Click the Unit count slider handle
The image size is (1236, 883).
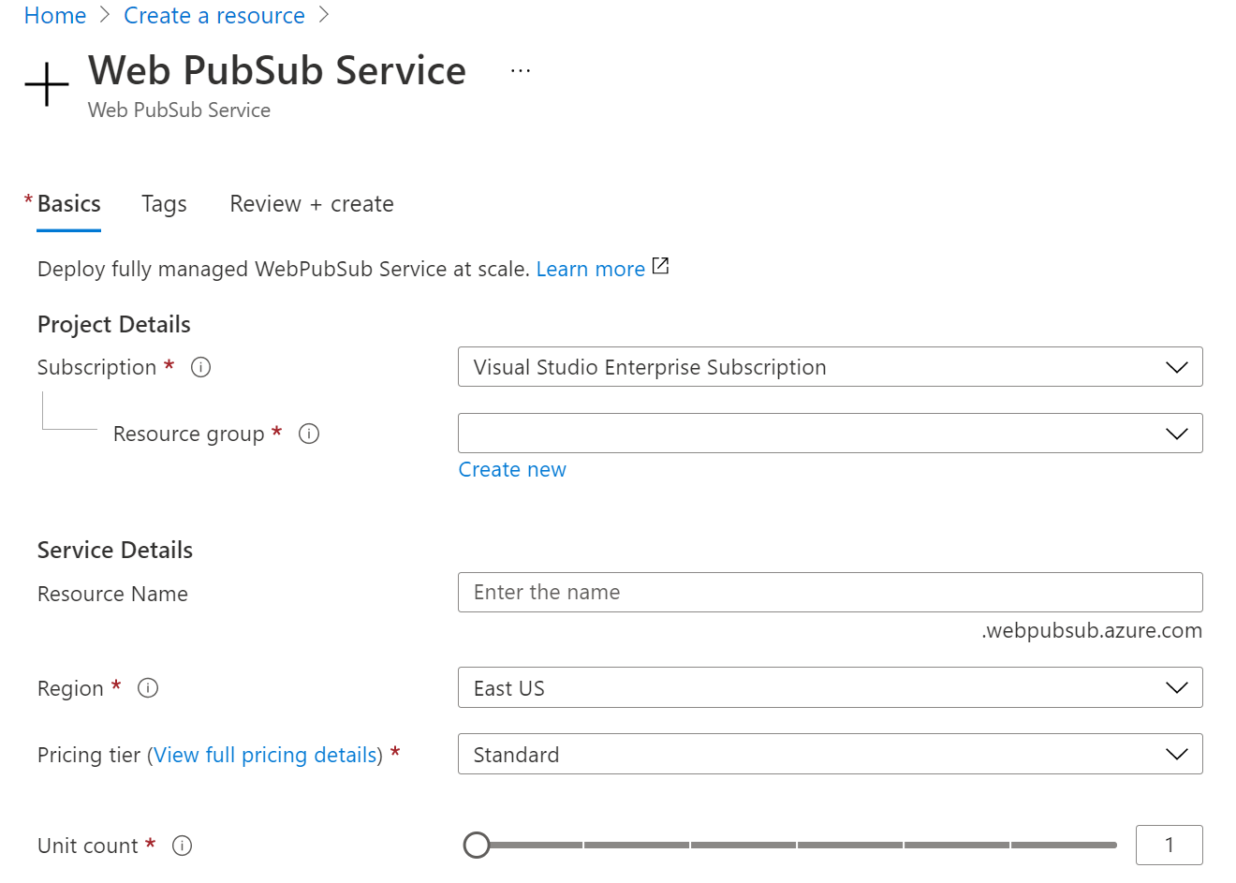tap(477, 845)
